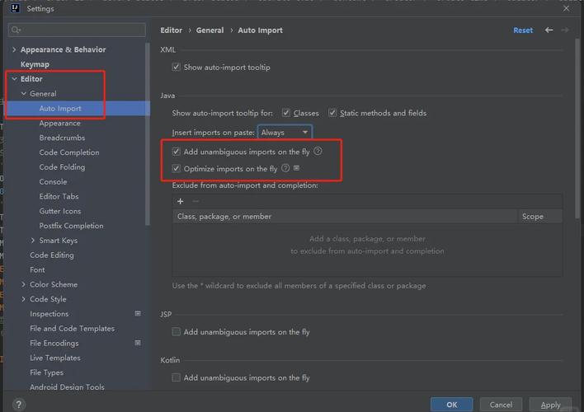Image resolution: width=584 pixels, height=412 pixels.
Task: Enable JSP Add unambiguous imports on the fly
Action: (177, 331)
